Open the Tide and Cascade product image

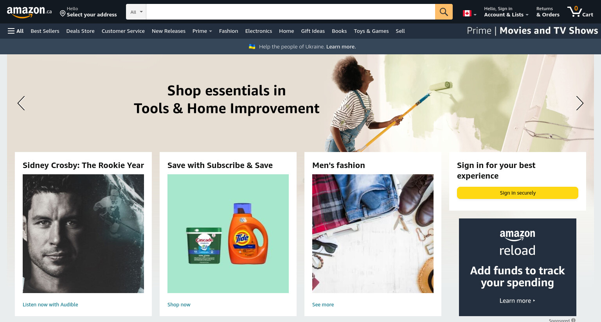228,234
